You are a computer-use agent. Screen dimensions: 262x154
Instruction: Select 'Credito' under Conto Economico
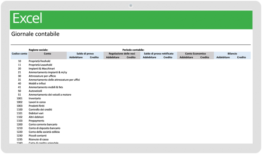pos(204,57)
